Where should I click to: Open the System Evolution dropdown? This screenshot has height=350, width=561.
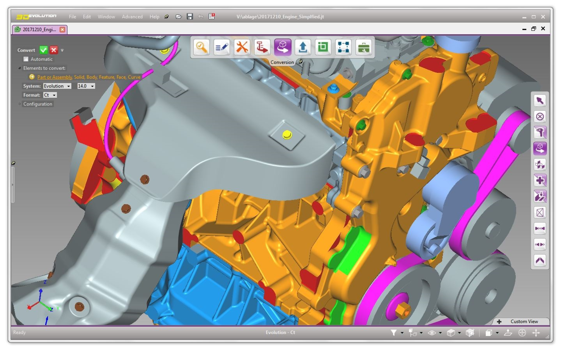tap(57, 86)
